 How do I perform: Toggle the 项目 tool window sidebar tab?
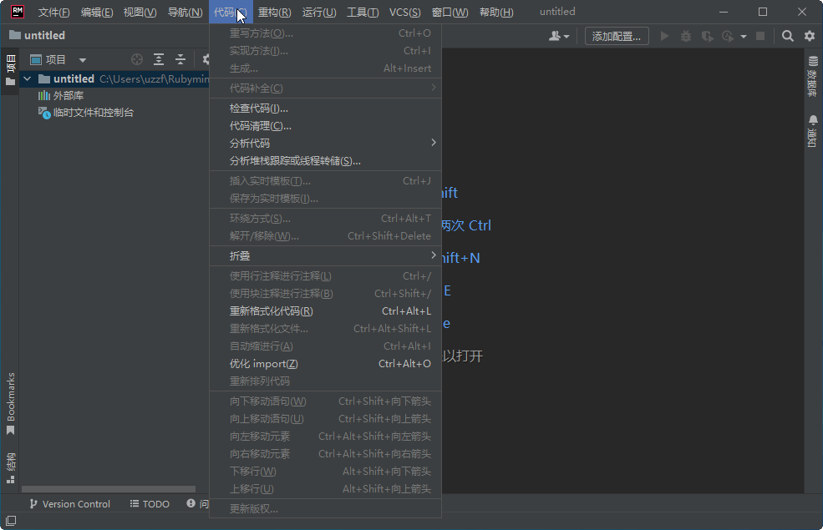(x=10, y=71)
